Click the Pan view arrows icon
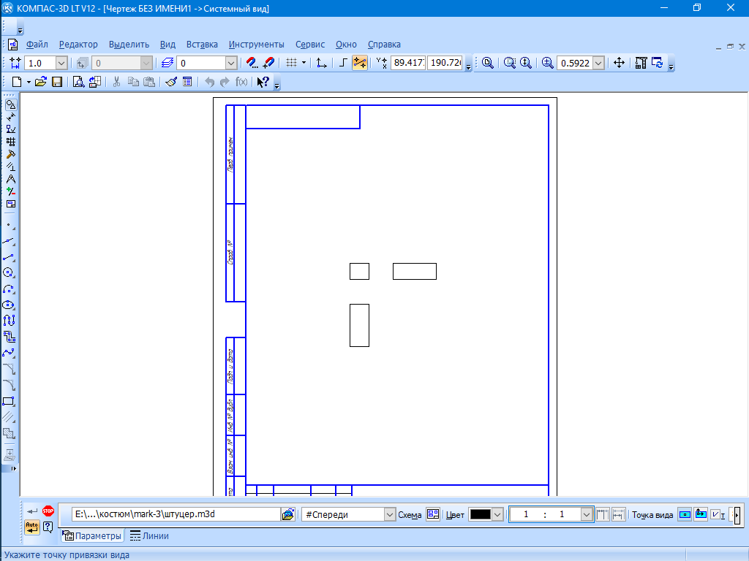 (x=619, y=63)
